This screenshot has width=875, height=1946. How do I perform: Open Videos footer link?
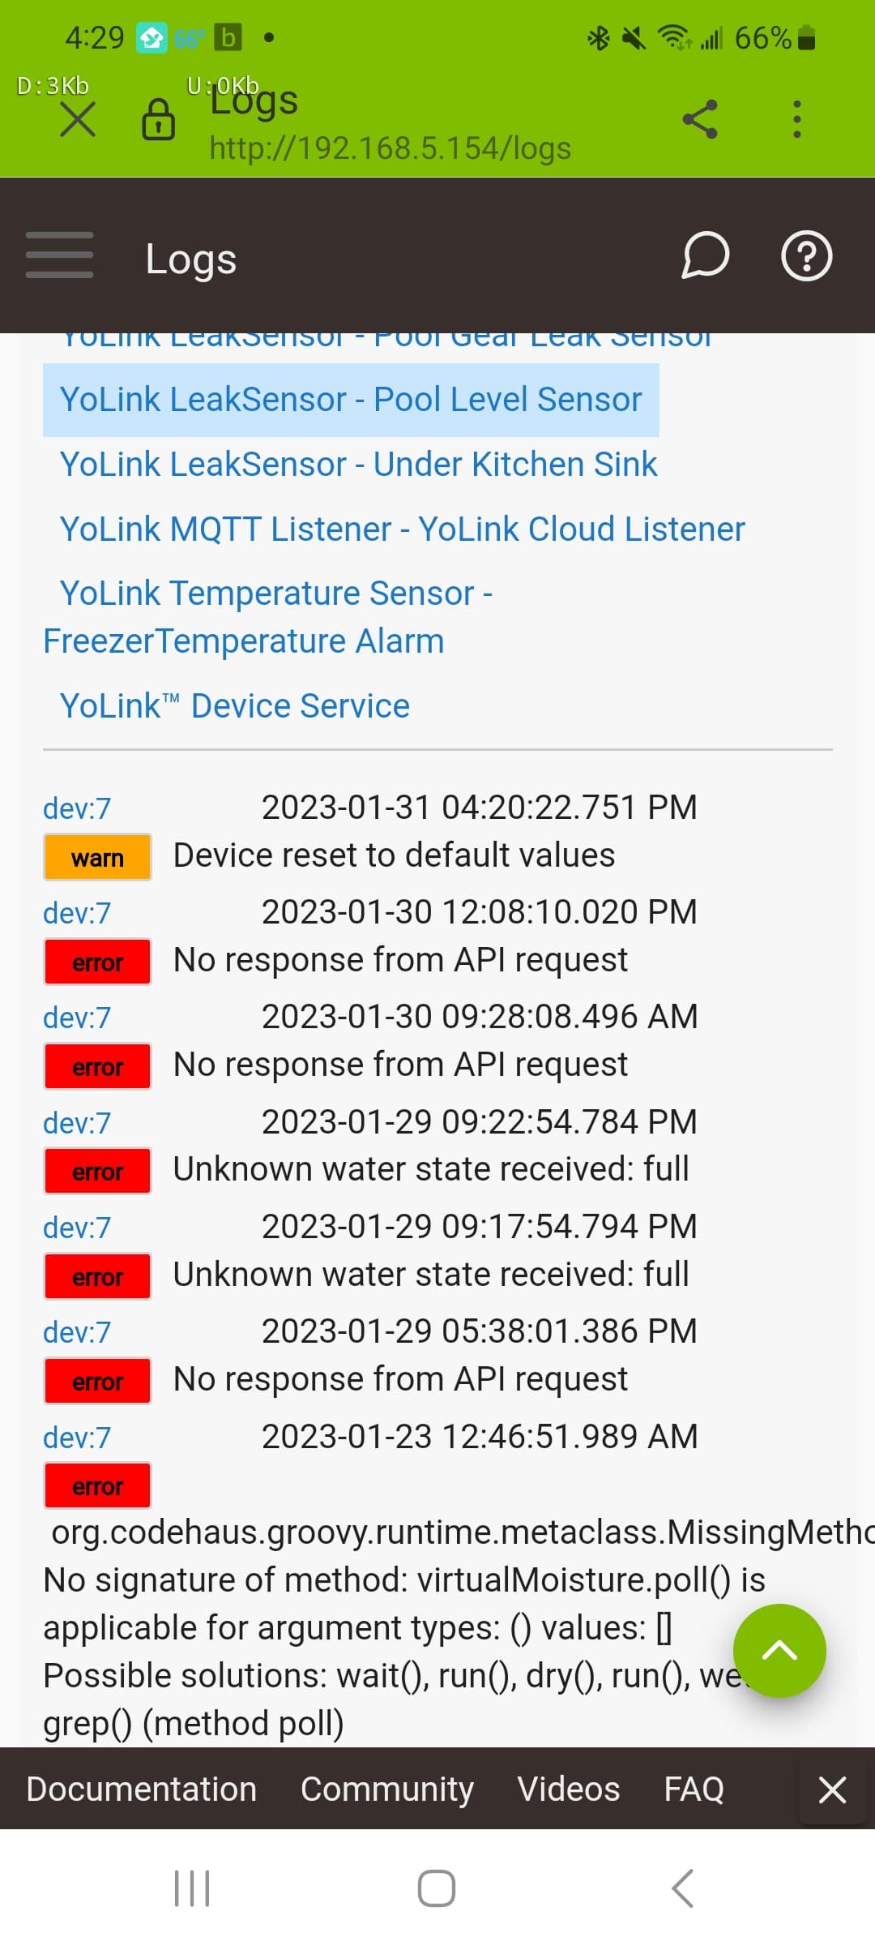(x=569, y=1790)
